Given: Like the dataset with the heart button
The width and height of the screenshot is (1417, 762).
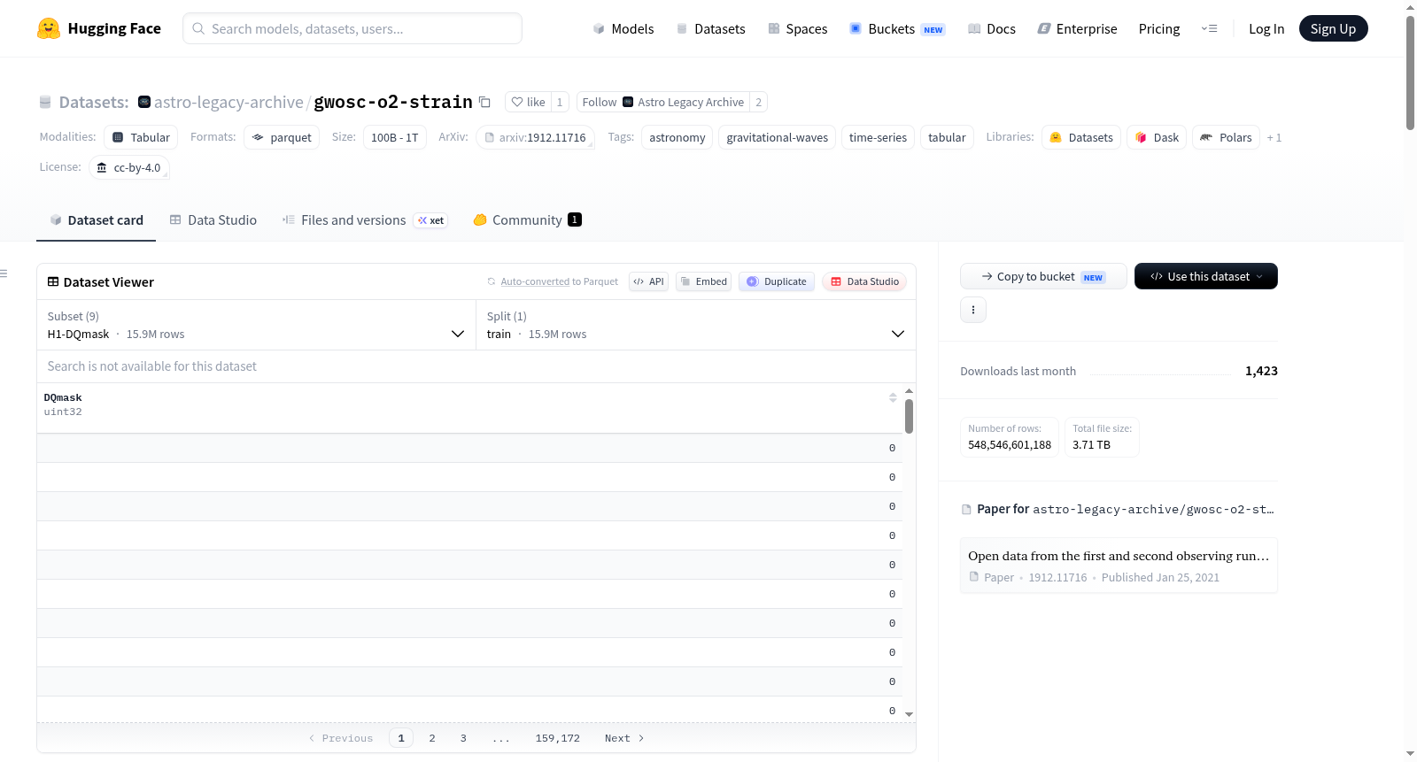Looking at the screenshot, I should coord(529,102).
